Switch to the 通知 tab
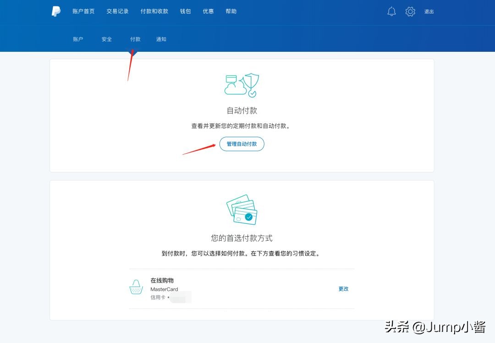The height and width of the screenshot is (343, 495). pos(161,39)
